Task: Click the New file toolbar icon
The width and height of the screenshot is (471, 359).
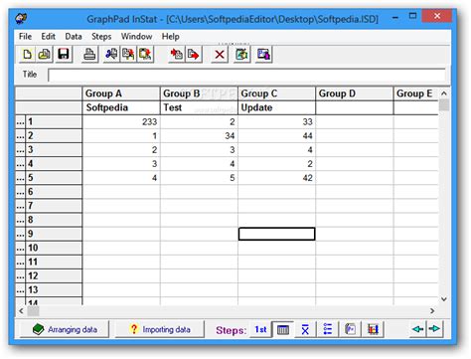Action: [27, 55]
